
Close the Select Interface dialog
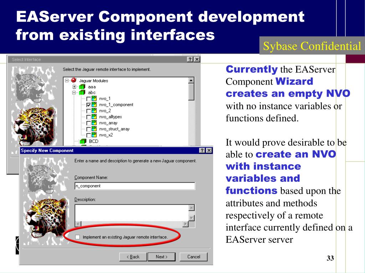(197, 59)
